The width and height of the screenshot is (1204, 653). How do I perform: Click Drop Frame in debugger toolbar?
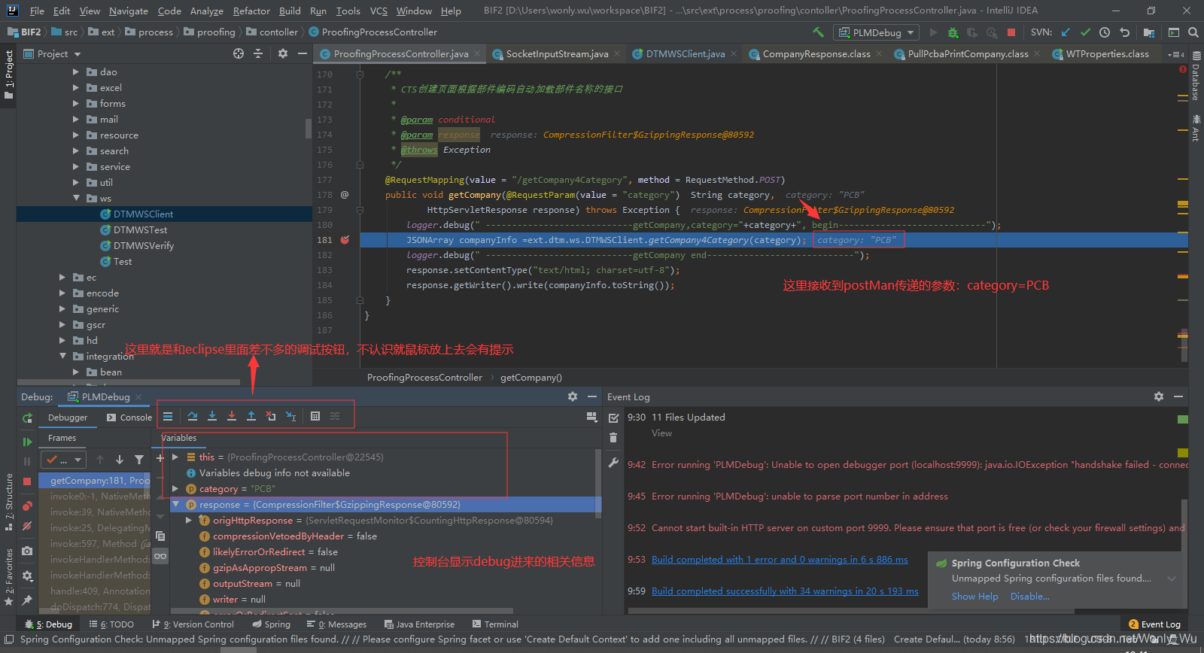[x=271, y=416]
